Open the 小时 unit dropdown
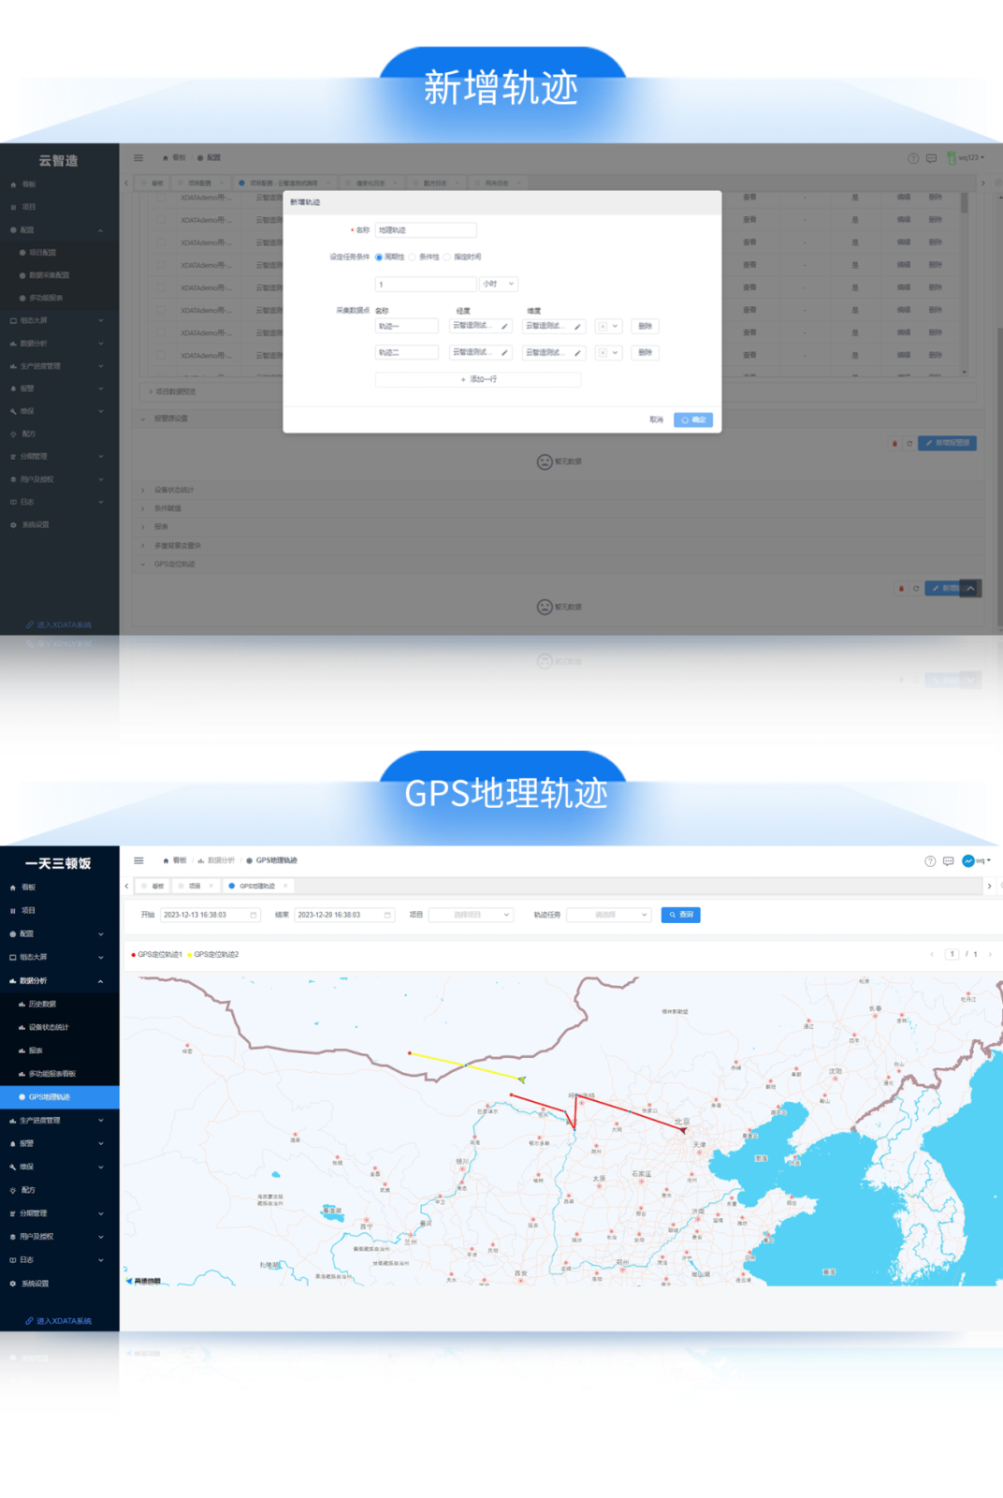Viewport: 1003px width, 1498px height. 499,284
